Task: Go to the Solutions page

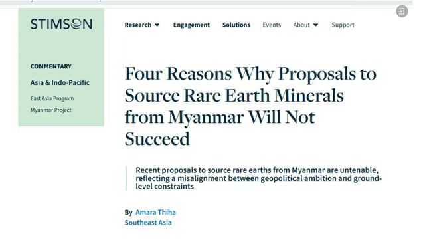Action: tap(236, 25)
